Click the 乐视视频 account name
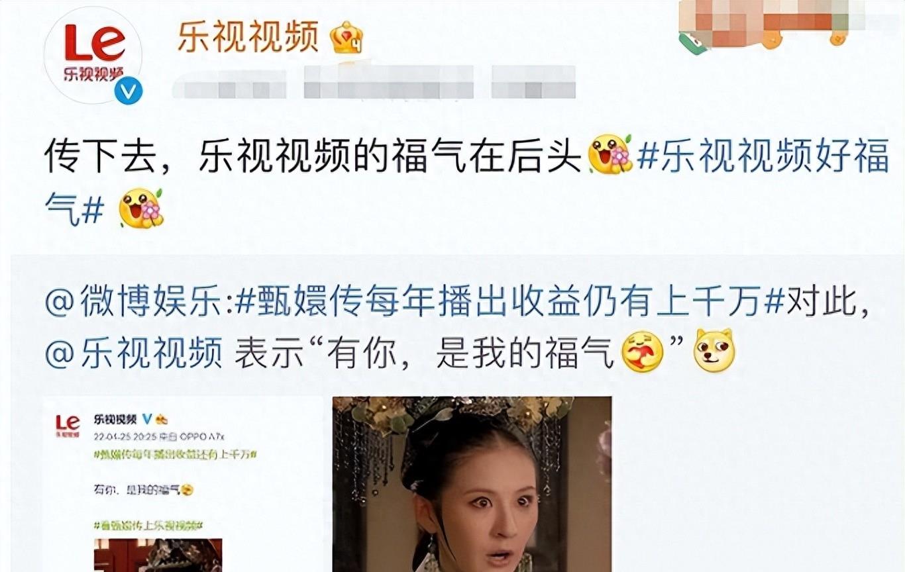Image resolution: width=905 pixels, height=572 pixels. 248,36
